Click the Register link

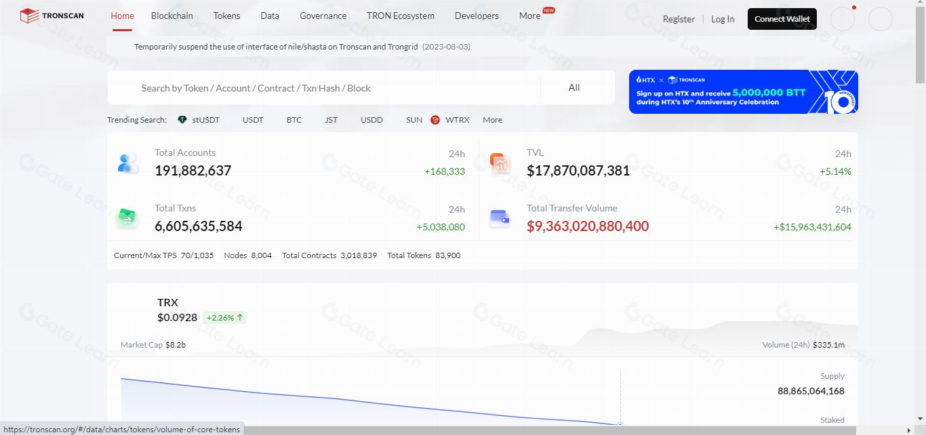tap(679, 19)
